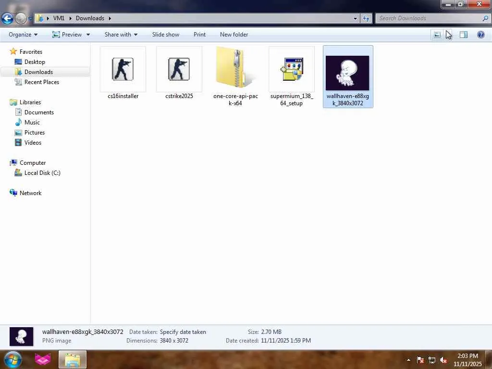Select the cs16installer file icon

pos(123,69)
